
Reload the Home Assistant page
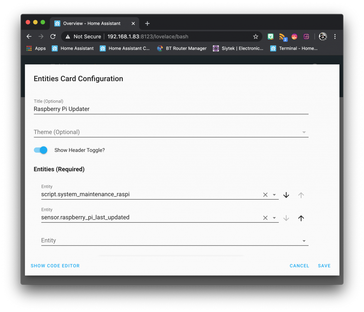coord(53,37)
